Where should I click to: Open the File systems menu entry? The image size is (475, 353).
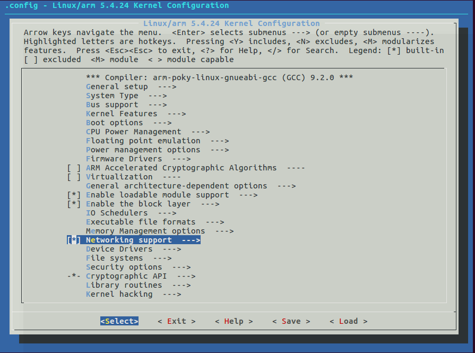pyautogui.click(x=114, y=258)
